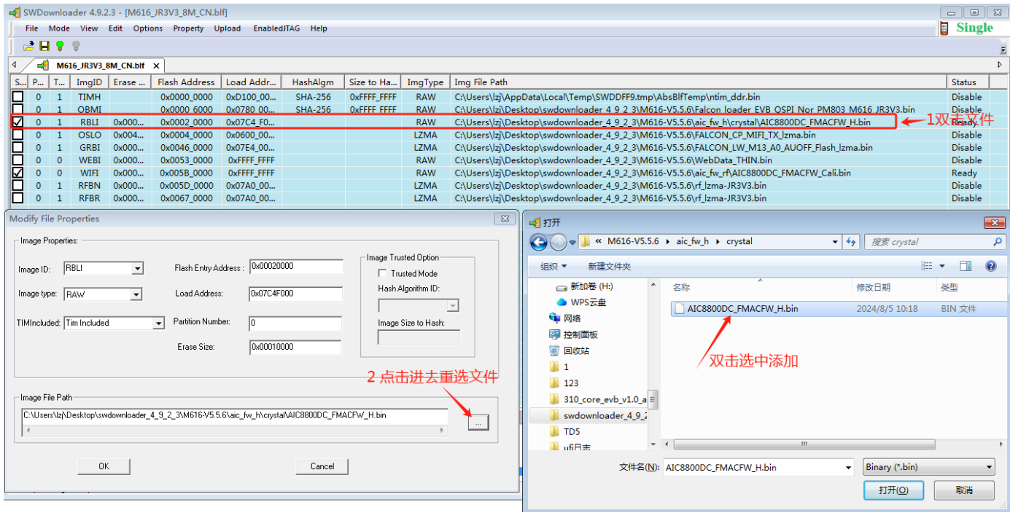Toggle the preview pane icon in Open dialog
The width and height of the screenshot is (1010, 518).
point(966,267)
